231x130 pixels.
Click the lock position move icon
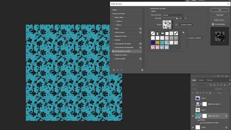click(204, 93)
